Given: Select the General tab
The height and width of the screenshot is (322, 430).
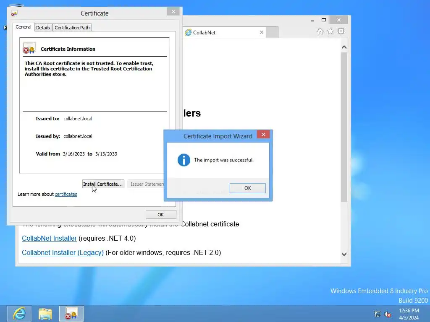Looking at the screenshot, I should (24, 27).
